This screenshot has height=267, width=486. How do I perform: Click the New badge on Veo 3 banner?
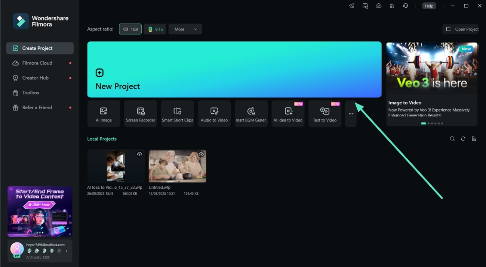[x=466, y=49]
